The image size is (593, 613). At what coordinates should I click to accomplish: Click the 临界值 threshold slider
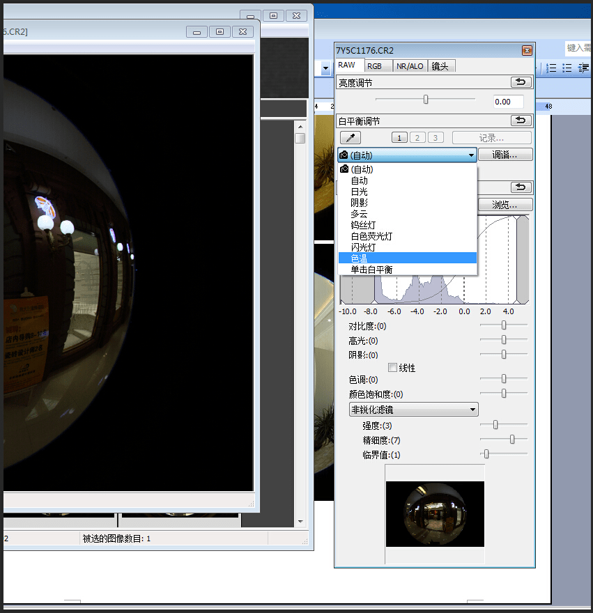click(x=504, y=454)
